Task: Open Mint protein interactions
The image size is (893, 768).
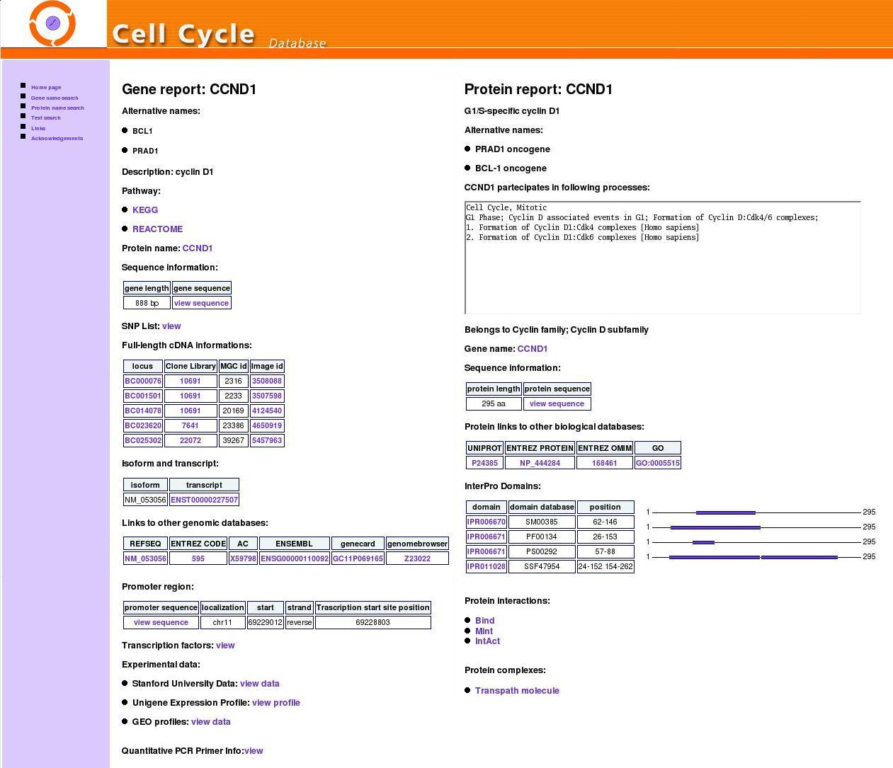Action: (484, 631)
